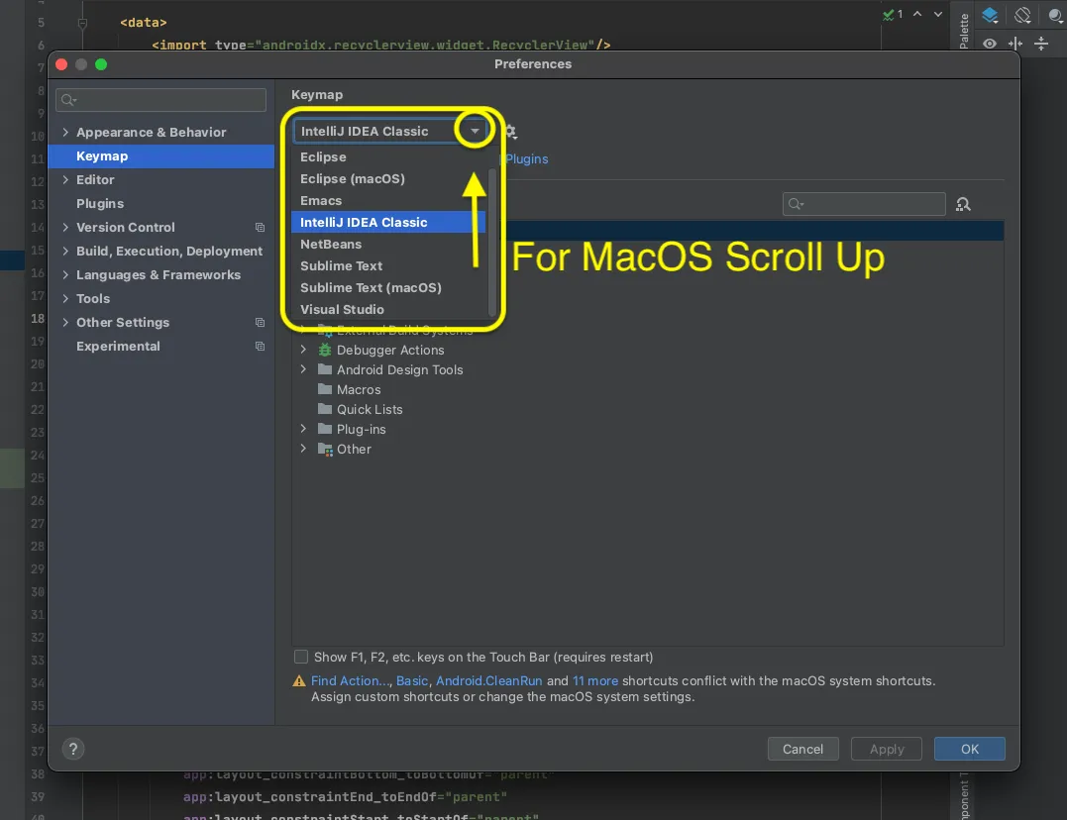1067x820 pixels.
Task: Click the green inspection checkmark in editor
Action: coord(889,14)
